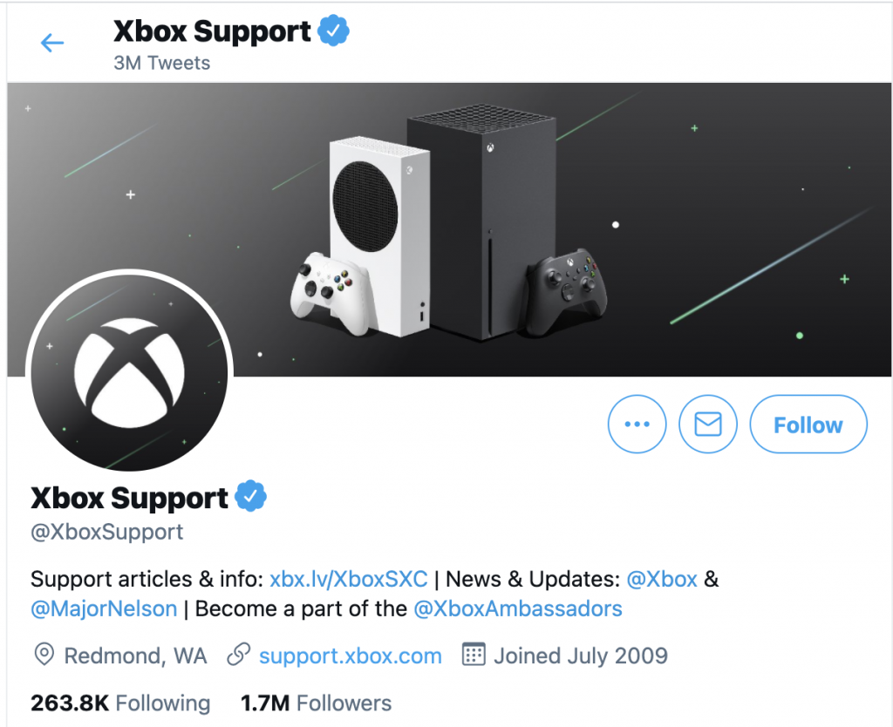Click the back arrow icon

(x=52, y=43)
